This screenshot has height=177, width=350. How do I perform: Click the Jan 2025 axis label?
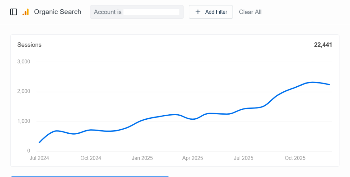[x=142, y=158]
